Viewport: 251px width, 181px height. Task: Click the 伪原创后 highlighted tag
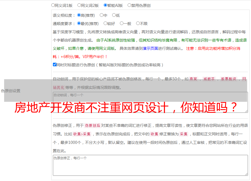pyautogui.click(x=92, y=125)
